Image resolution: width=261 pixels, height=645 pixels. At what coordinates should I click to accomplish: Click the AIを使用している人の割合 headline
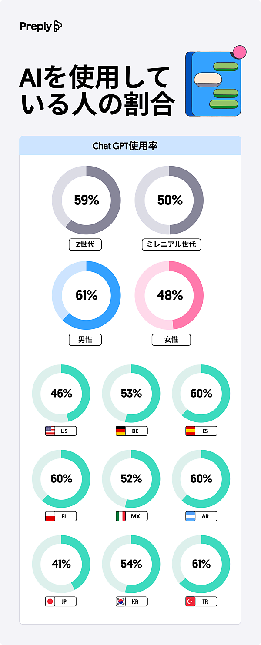97,91
